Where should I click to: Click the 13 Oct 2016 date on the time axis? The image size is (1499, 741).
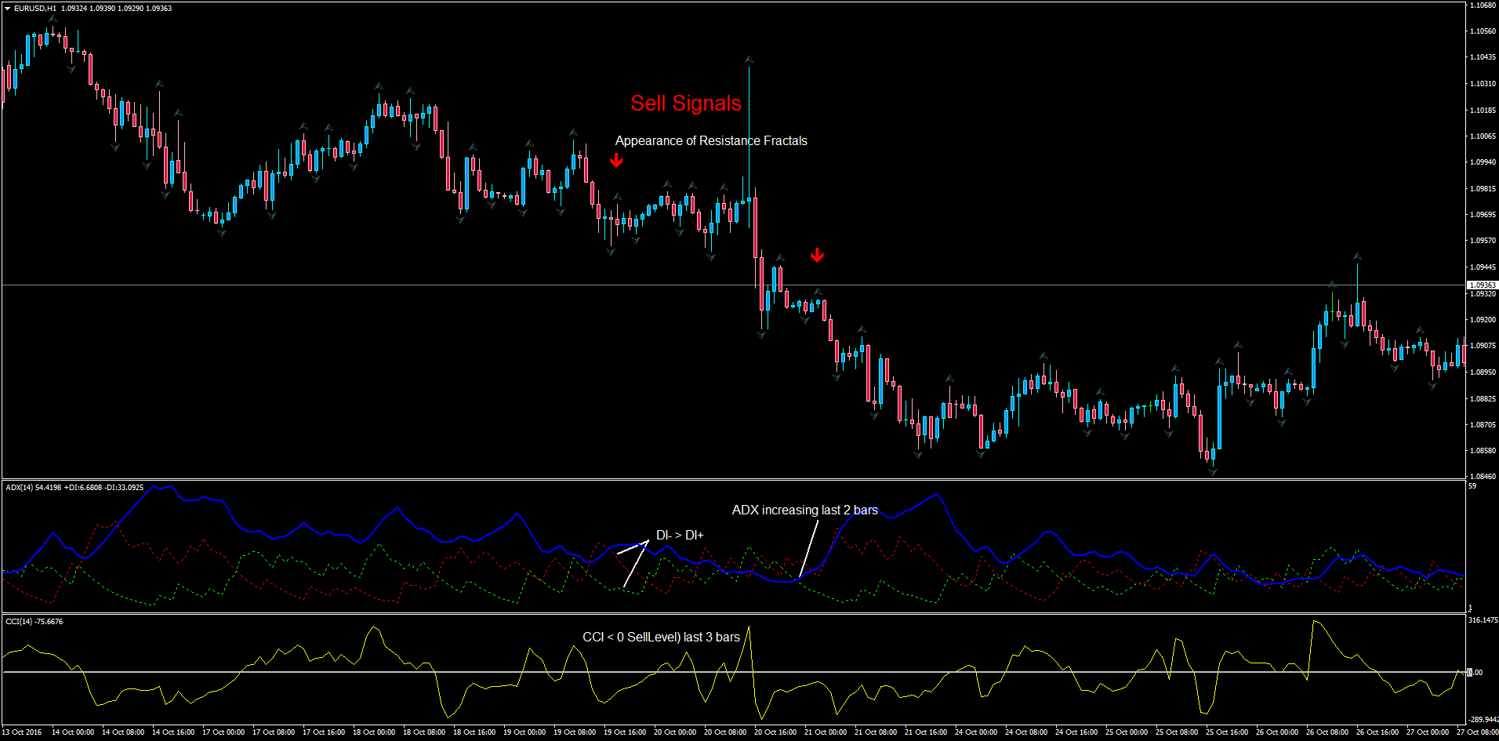pos(22,732)
